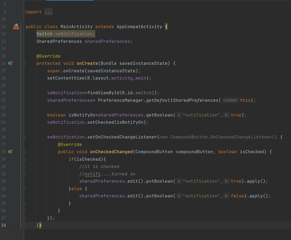Collapse the onCreate method fold marker
Viewport: 291px width, 240px height.
coord(24,64)
